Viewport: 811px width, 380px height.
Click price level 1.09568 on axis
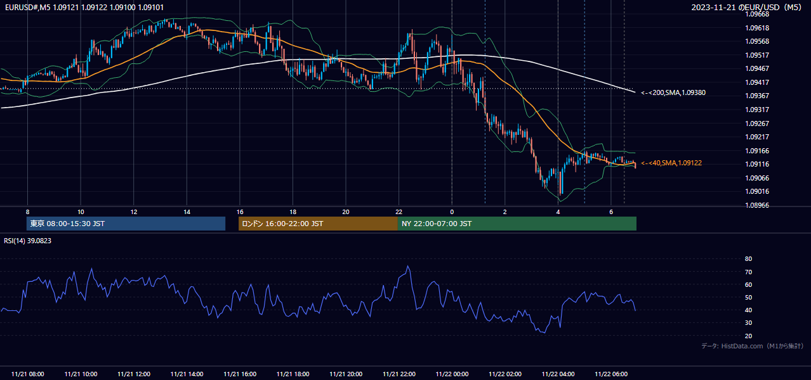(757, 41)
